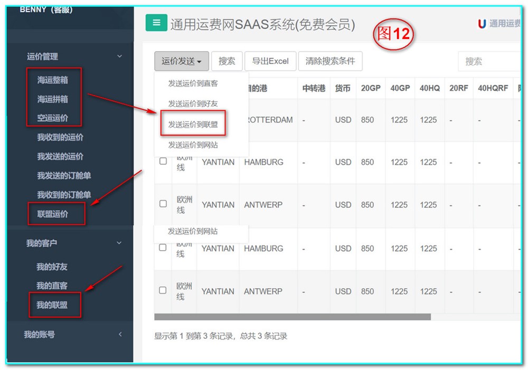The width and height of the screenshot is (528, 370).
Task: Collapse the 运价管理 sidebar section
Action: pyautogui.click(x=119, y=56)
